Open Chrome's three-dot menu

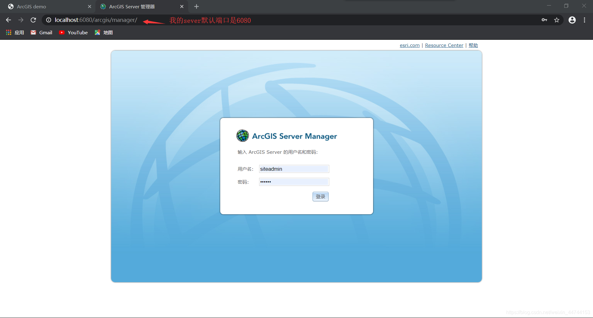click(x=584, y=20)
